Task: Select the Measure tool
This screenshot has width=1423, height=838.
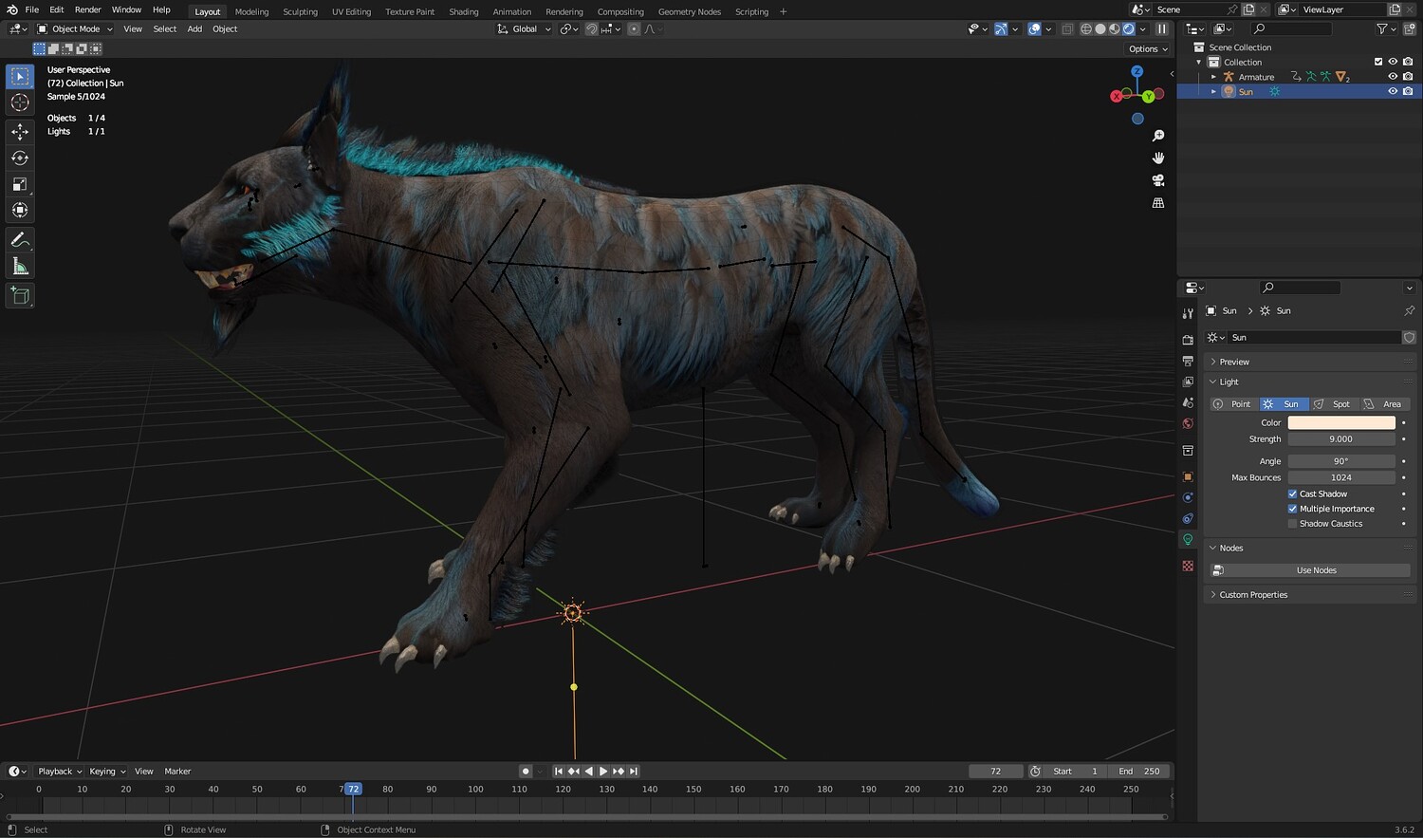Action: click(20, 267)
